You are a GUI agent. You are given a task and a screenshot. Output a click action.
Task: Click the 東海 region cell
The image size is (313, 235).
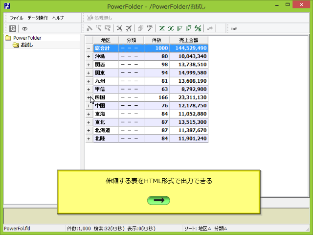tap(106, 114)
